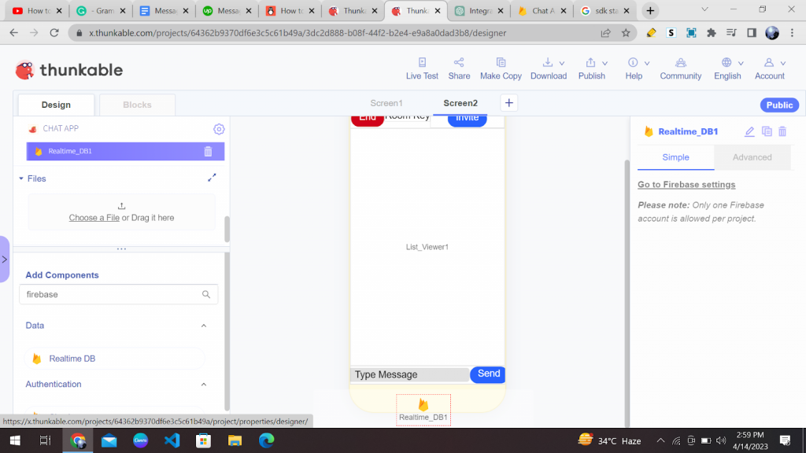This screenshot has height=453, width=806.
Task: Expand the Files panel with the diagonal arrows icon
Action: coord(212,179)
